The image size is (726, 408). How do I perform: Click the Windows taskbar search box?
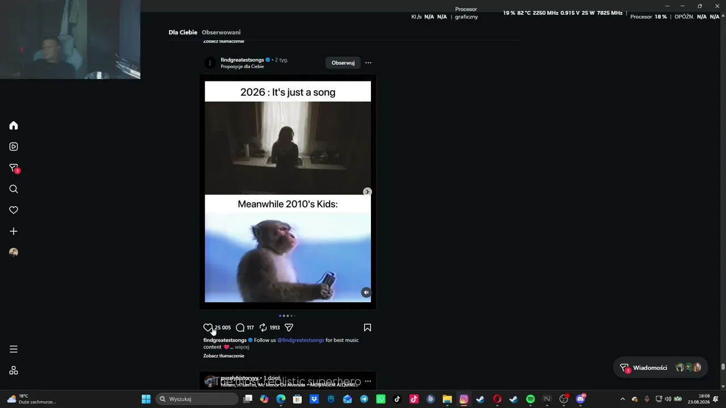196,399
